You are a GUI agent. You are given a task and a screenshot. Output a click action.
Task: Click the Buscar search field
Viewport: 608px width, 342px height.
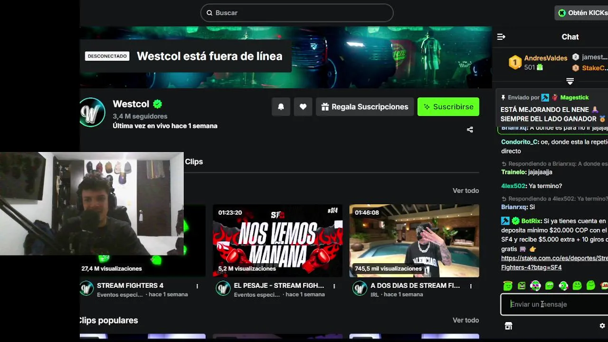point(297,13)
